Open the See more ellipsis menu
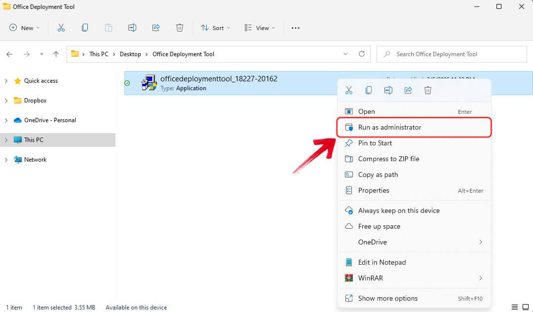 [296, 28]
